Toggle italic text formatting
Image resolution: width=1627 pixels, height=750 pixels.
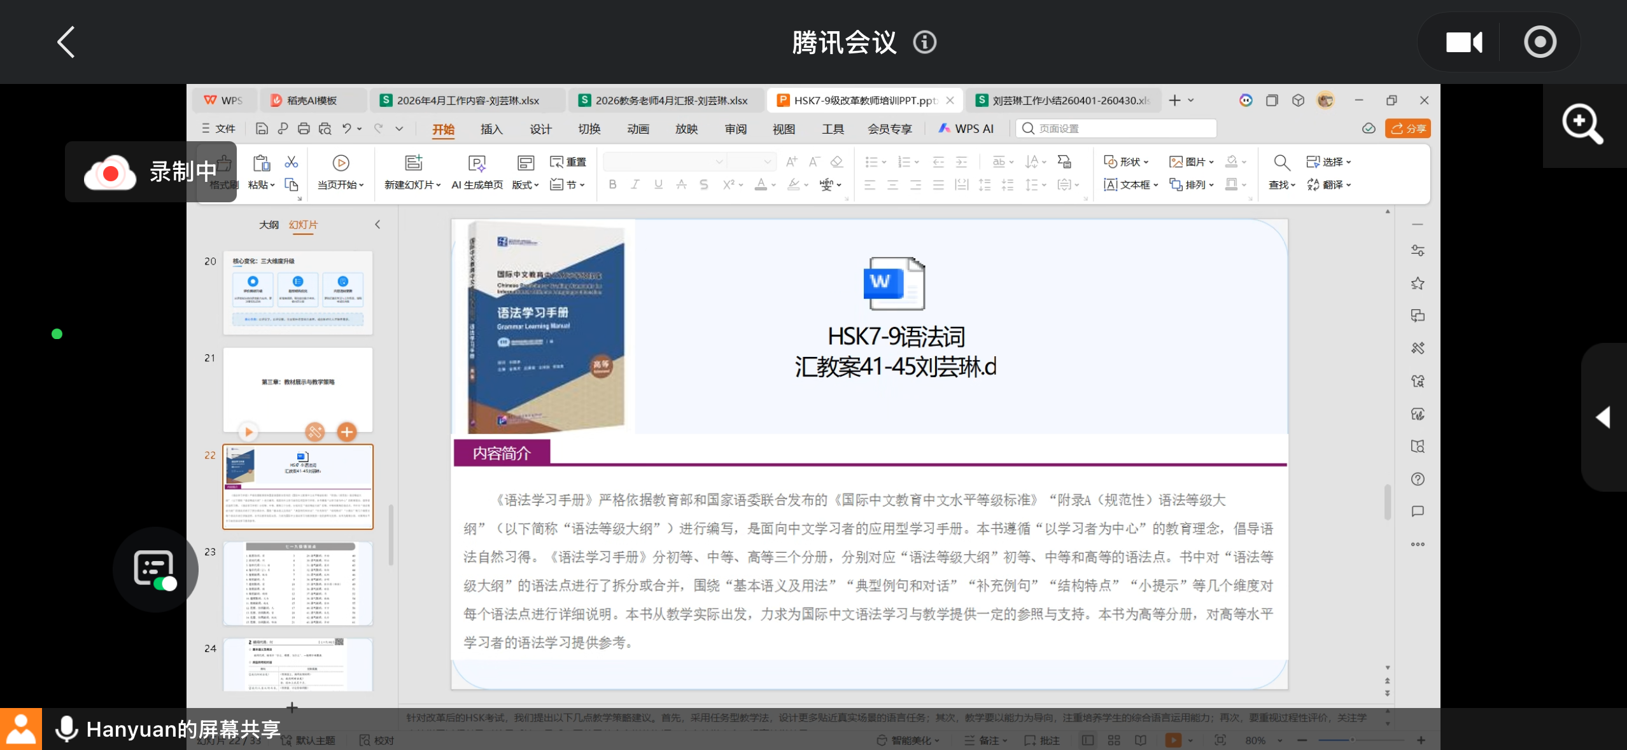click(x=635, y=184)
